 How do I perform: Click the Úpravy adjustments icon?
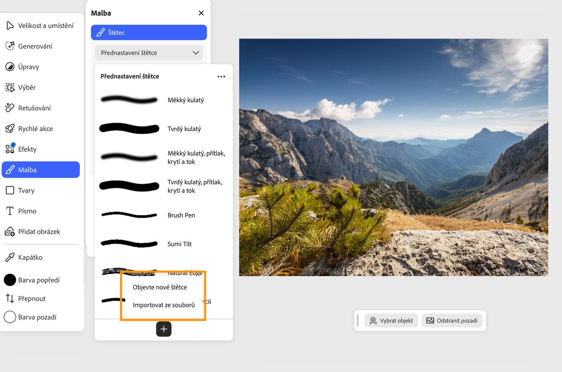[x=10, y=67]
